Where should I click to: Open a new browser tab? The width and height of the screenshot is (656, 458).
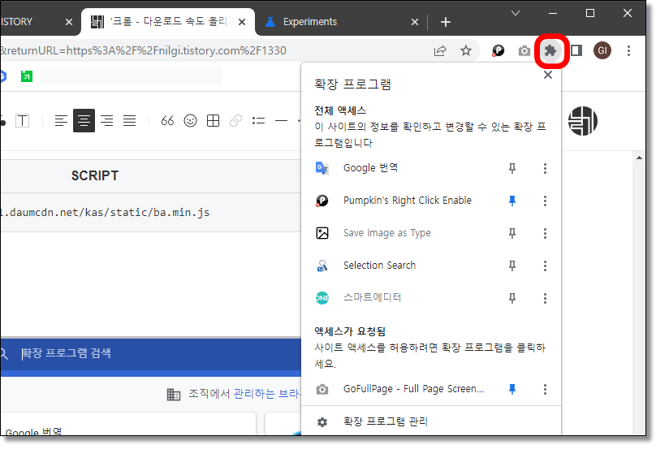point(446,22)
